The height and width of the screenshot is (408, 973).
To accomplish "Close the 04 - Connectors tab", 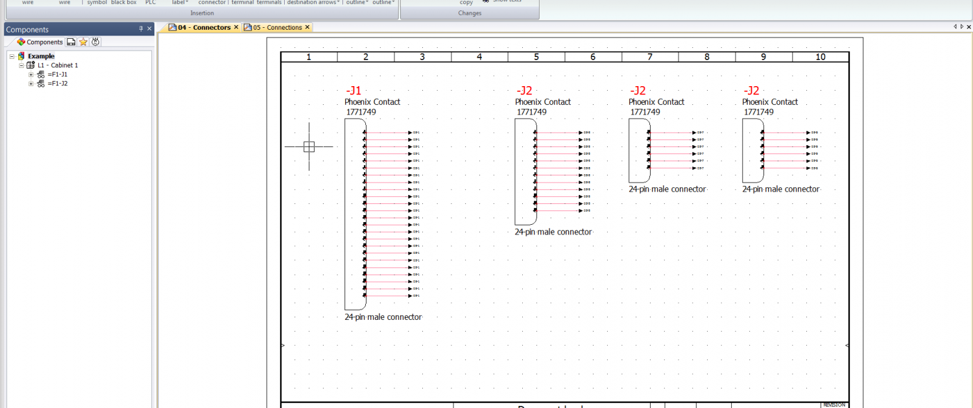I will tap(236, 27).
